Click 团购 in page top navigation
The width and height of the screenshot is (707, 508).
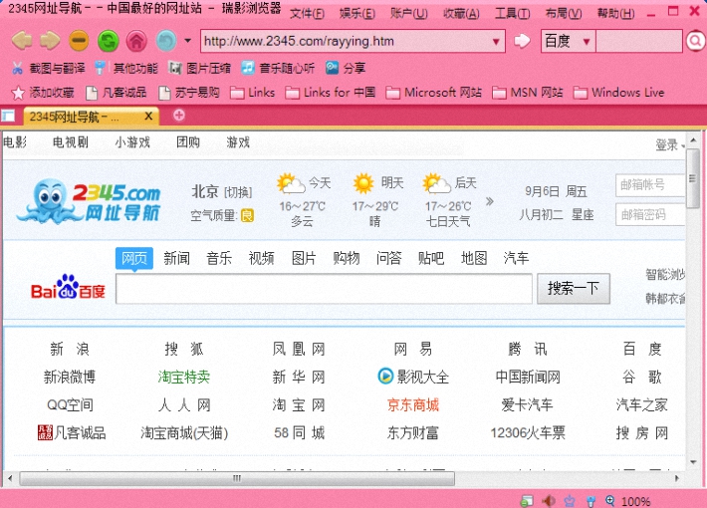(188, 142)
